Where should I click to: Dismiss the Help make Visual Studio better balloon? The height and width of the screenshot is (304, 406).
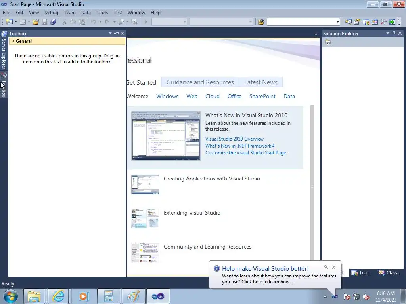point(333,267)
